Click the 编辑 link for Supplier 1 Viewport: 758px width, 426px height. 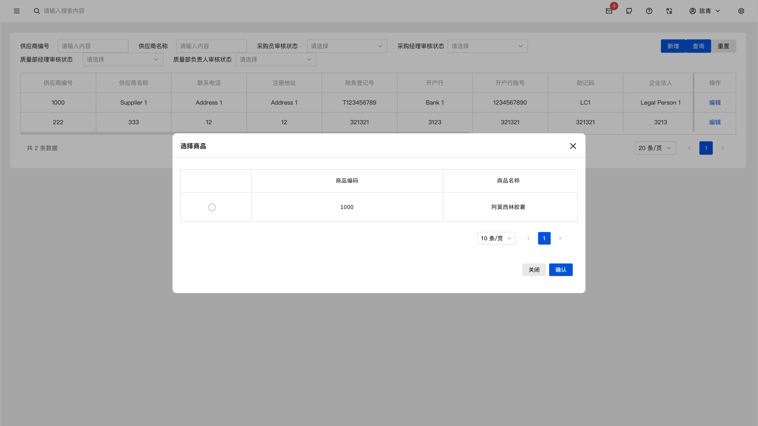click(715, 103)
